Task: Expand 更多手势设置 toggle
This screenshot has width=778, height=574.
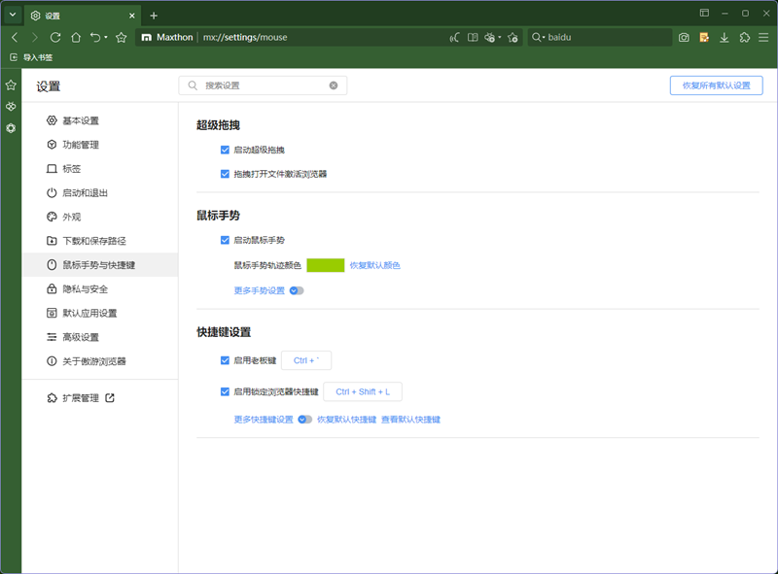Action: [x=297, y=290]
